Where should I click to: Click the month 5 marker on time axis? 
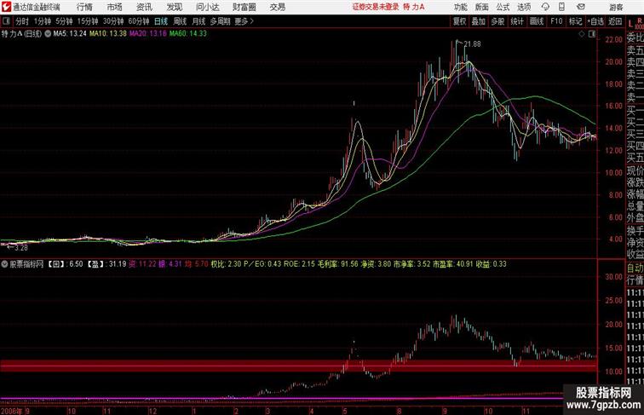click(345, 411)
